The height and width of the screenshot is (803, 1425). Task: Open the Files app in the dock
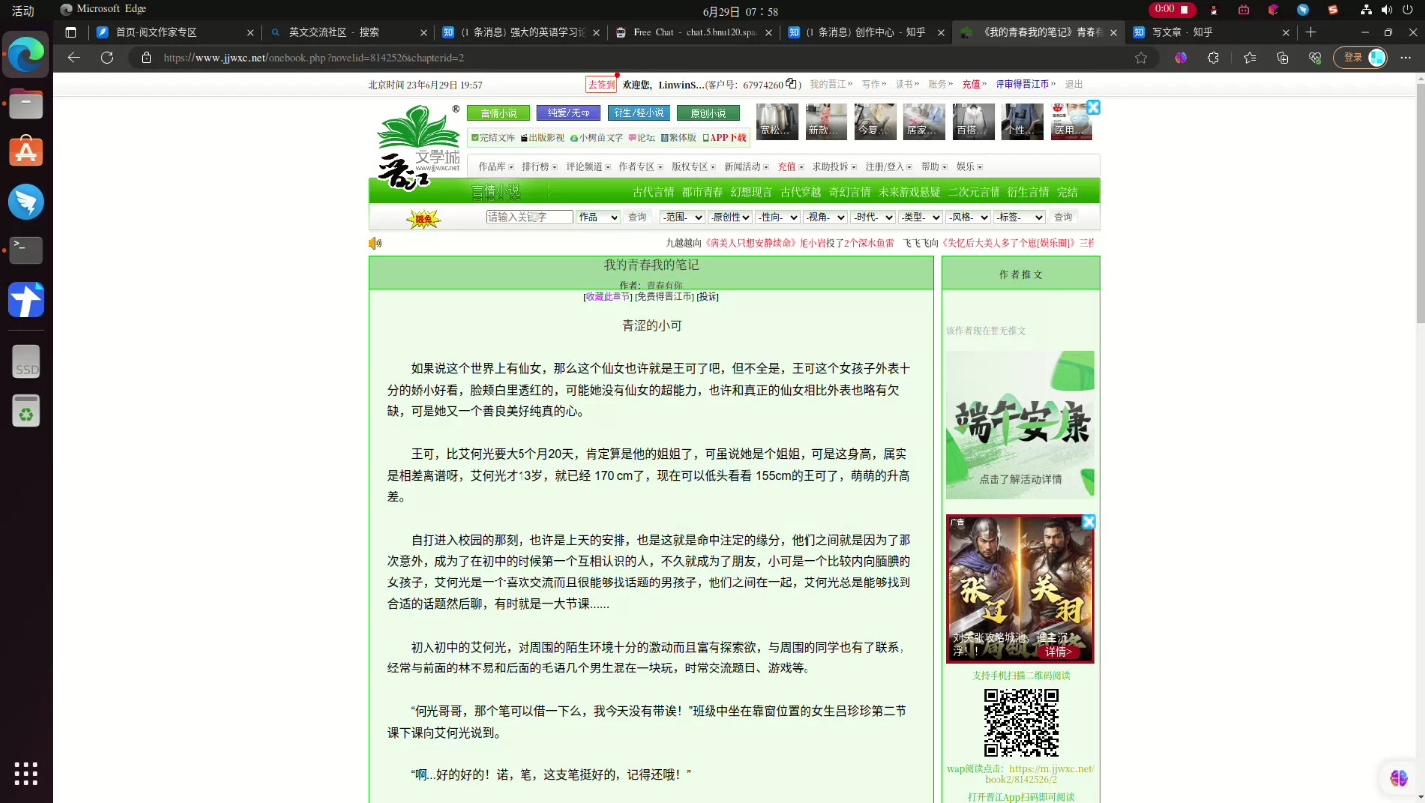[x=26, y=103]
